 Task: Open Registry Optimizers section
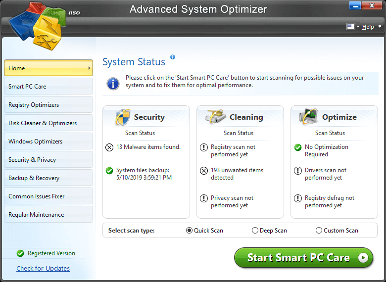pos(48,104)
